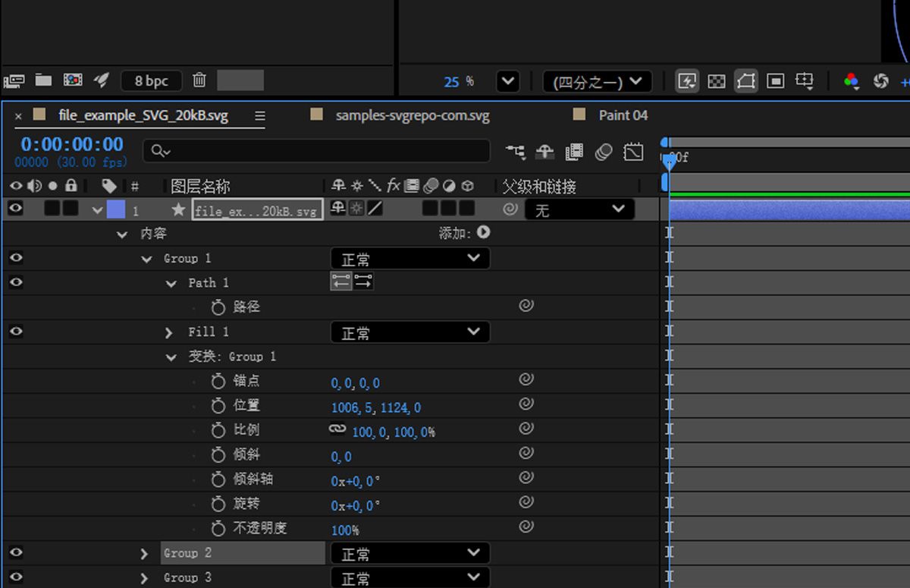Hide Fill 1 using its eye toggle
Viewport: 910px width, 588px height.
point(15,332)
